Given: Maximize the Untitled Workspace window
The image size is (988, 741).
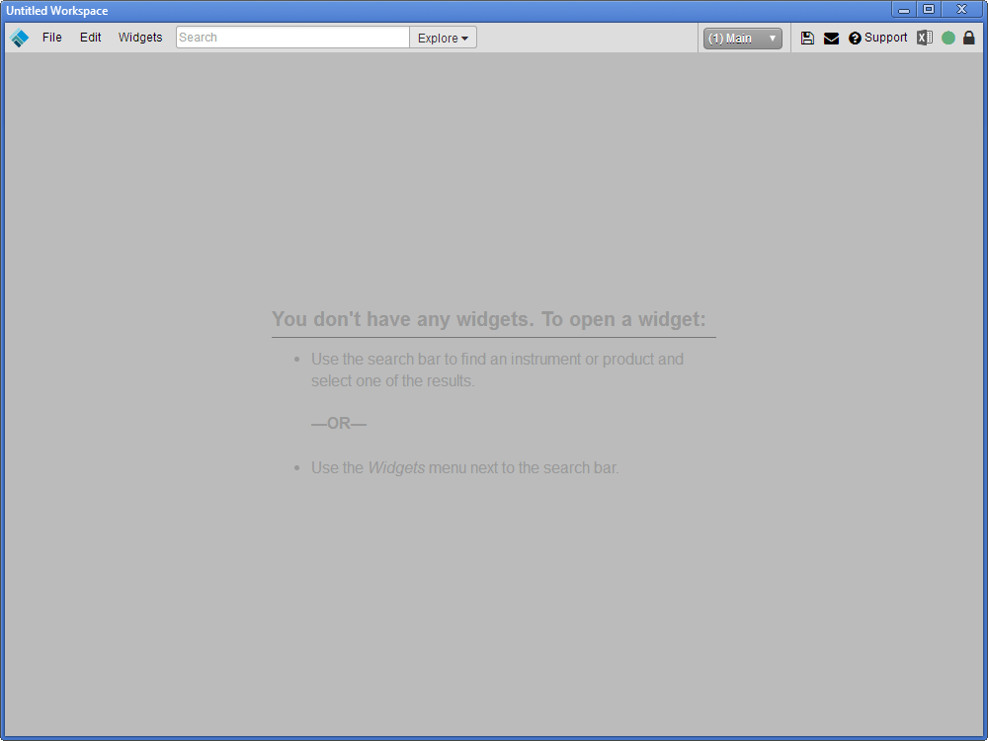Looking at the screenshot, I should click(928, 10).
